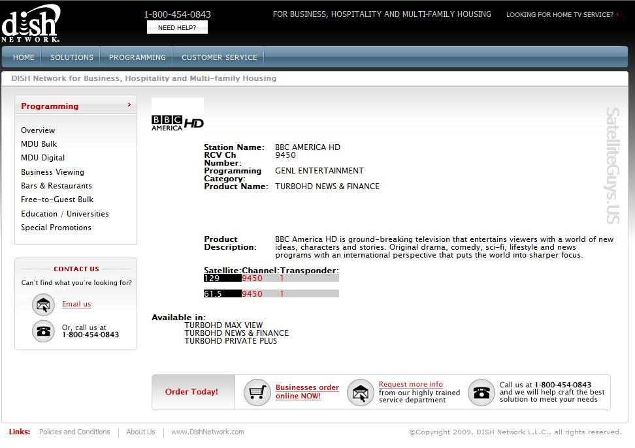Click the Businesses order online NOW! link
Viewport: 635px width, 448px height.
tap(308, 391)
